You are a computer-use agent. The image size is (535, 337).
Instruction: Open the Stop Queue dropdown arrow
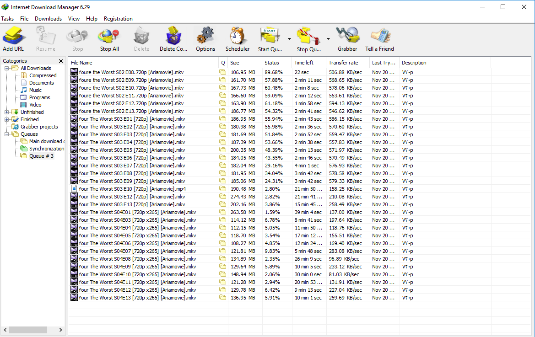click(x=328, y=39)
